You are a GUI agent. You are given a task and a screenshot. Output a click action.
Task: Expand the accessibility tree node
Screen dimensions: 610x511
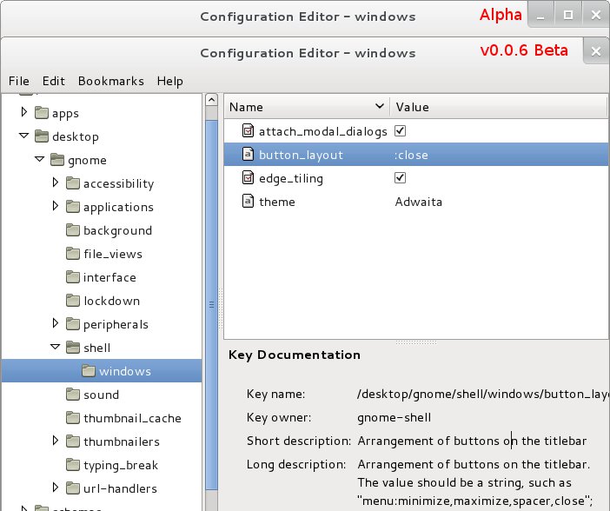tap(56, 183)
